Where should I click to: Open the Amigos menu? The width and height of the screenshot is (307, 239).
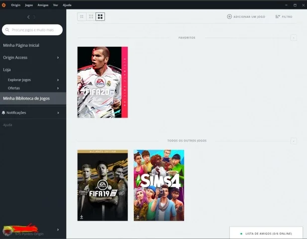[43, 5]
